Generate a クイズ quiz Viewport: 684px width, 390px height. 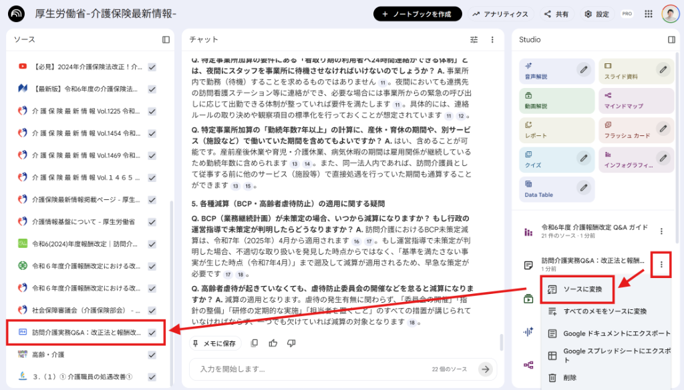click(556, 160)
